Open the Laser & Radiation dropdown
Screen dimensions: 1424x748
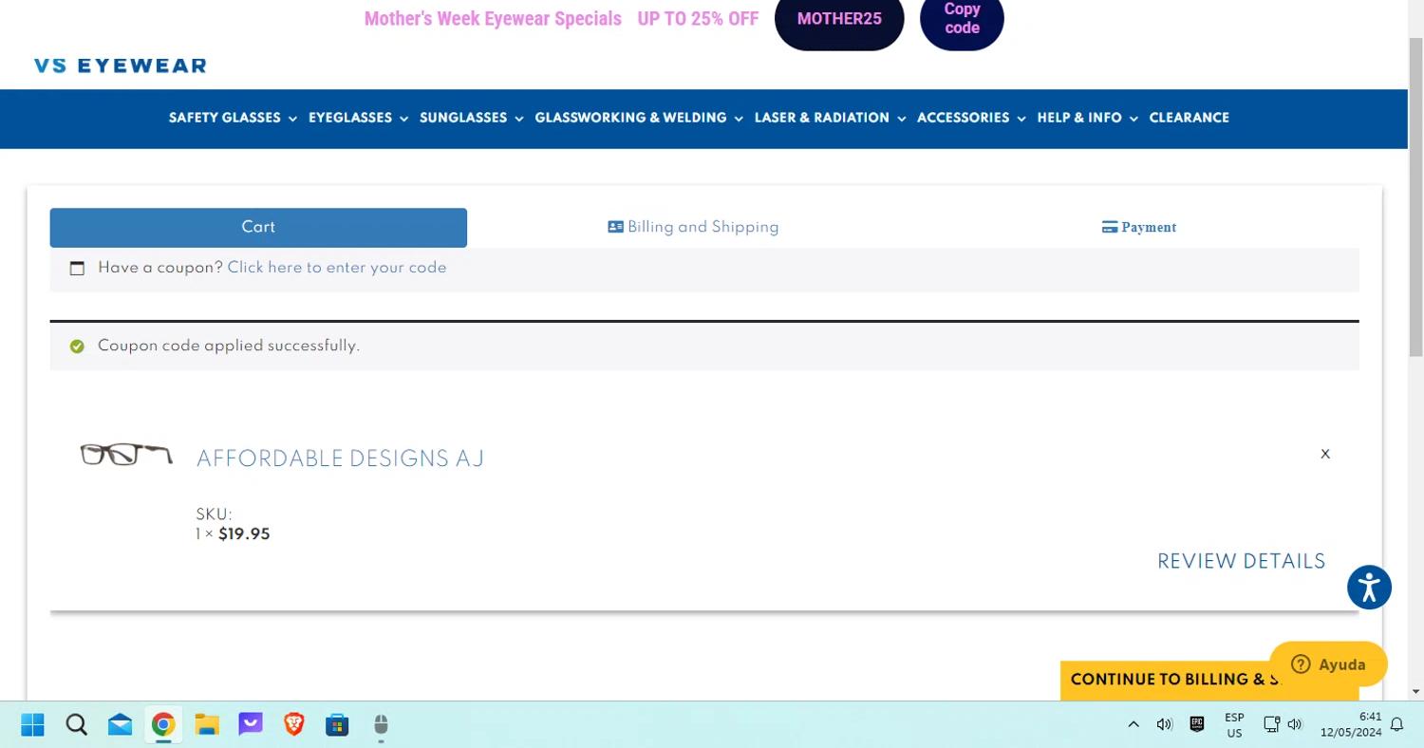830,118
